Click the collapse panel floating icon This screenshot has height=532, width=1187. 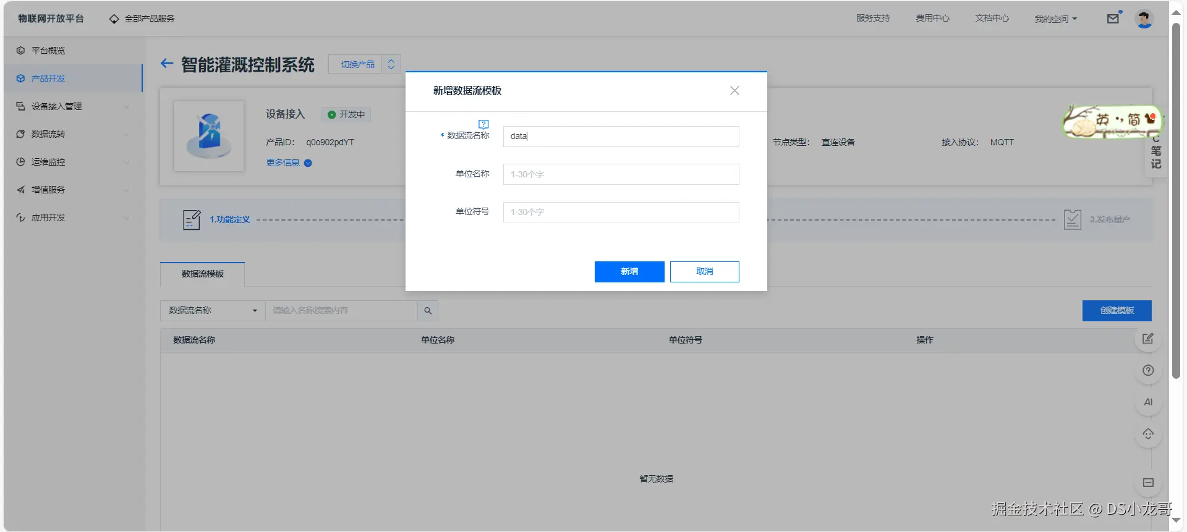click(1148, 483)
